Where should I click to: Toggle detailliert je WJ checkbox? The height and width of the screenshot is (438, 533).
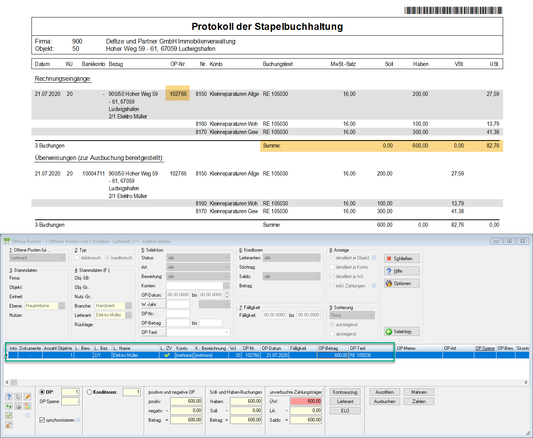click(x=332, y=276)
